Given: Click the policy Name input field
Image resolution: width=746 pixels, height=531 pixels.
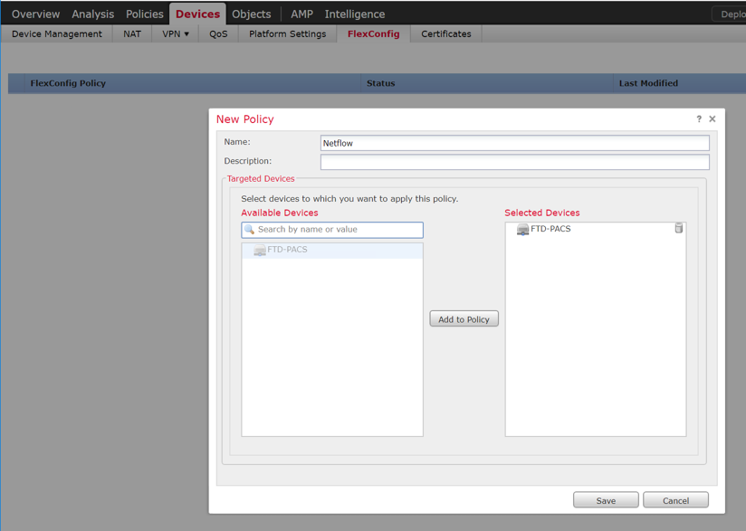Looking at the screenshot, I should (x=514, y=142).
